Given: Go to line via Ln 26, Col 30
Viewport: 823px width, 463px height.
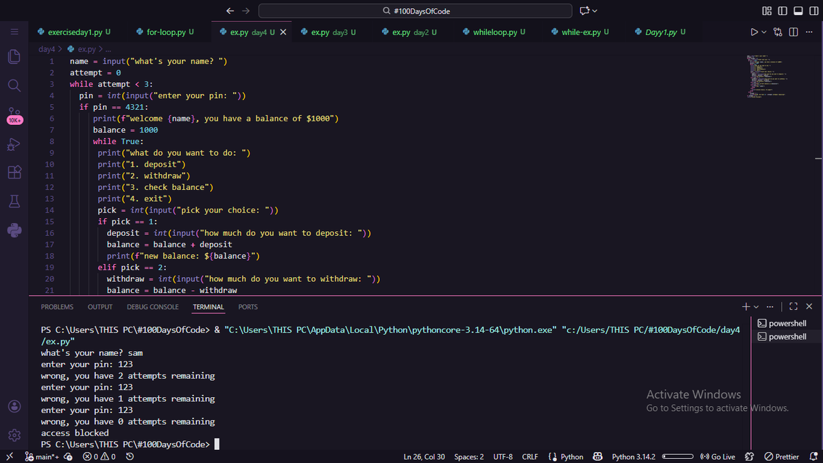Looking at the screenshot, I should click(x=425, y=457).
